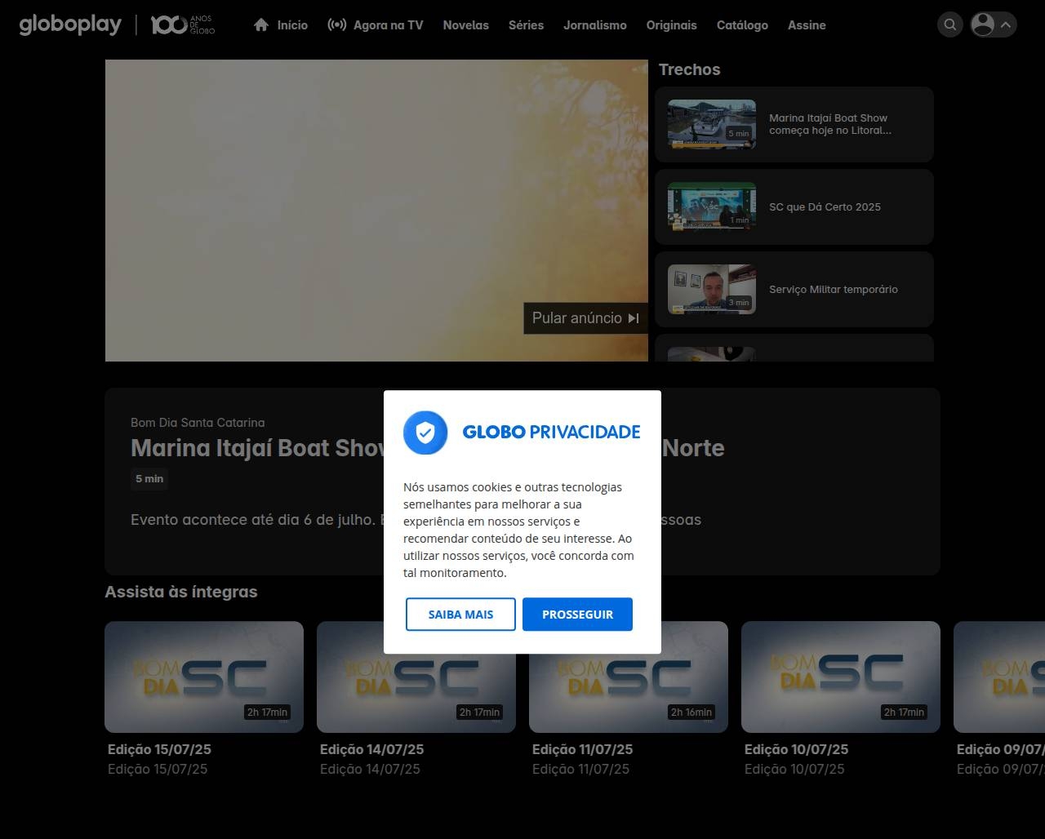Go to the Catálogo section
This screenshot has width=1045, height=839.
tap(742, 25)
